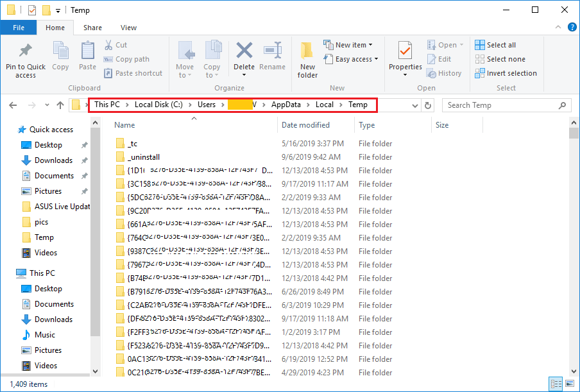Screen dimensions: 580x392
Task: Select all items using the ribbon command
Action: 495,44
